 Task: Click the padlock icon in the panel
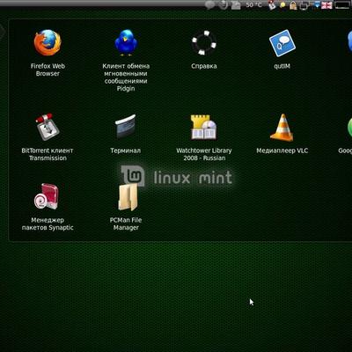click(x=293, y=5)
